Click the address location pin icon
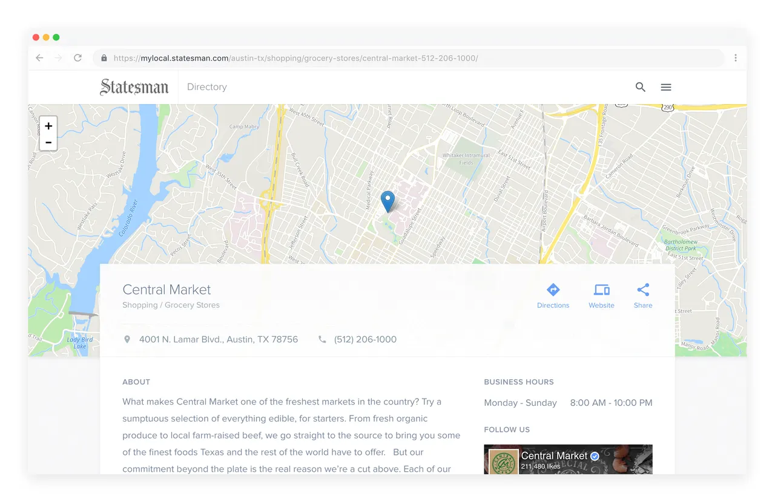The image size is (775, 502). pyautogui.click(x=127, y=339)
